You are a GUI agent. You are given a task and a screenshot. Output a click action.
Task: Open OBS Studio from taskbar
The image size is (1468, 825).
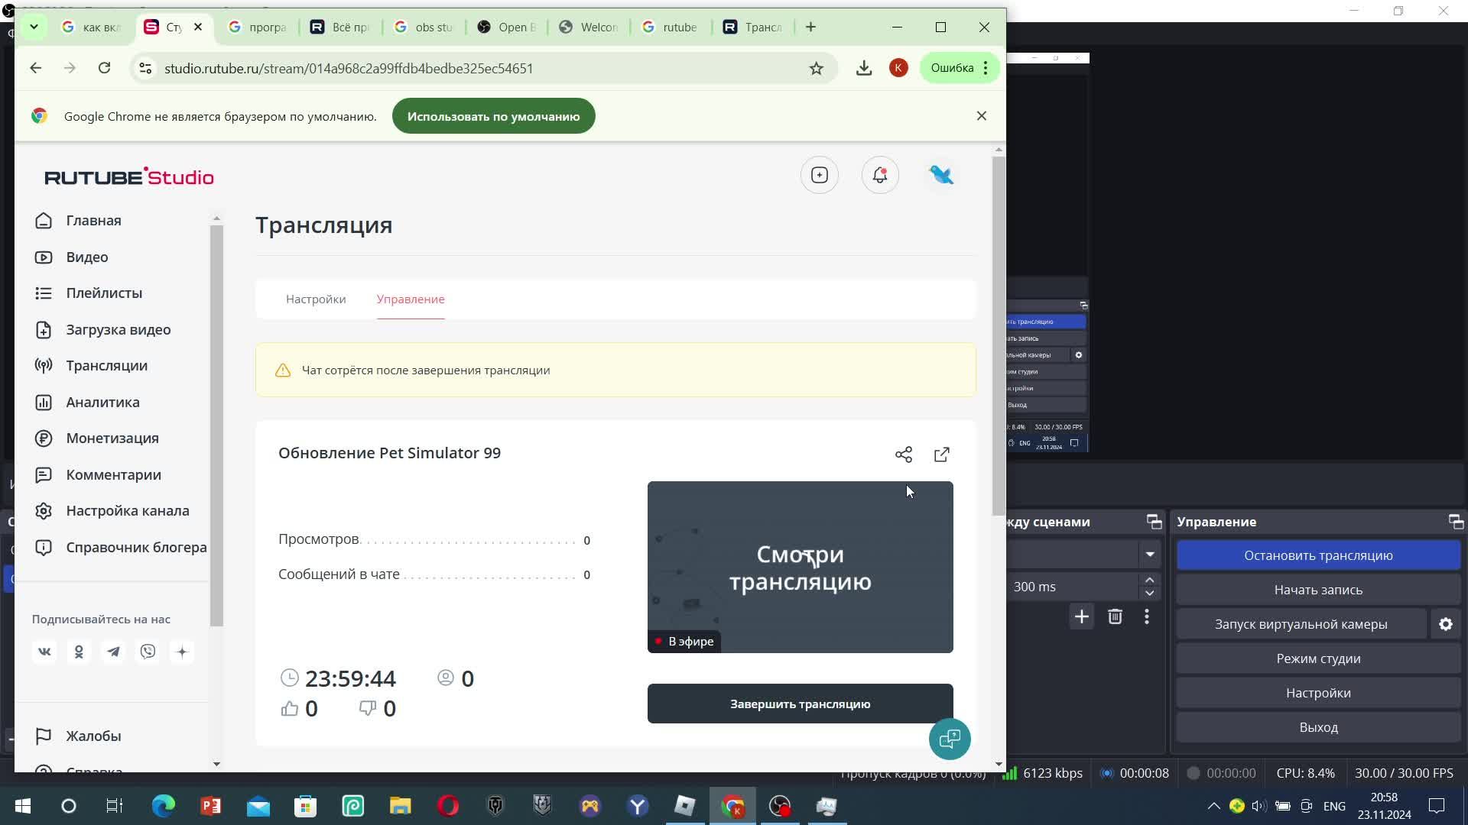tap(780, 807)
